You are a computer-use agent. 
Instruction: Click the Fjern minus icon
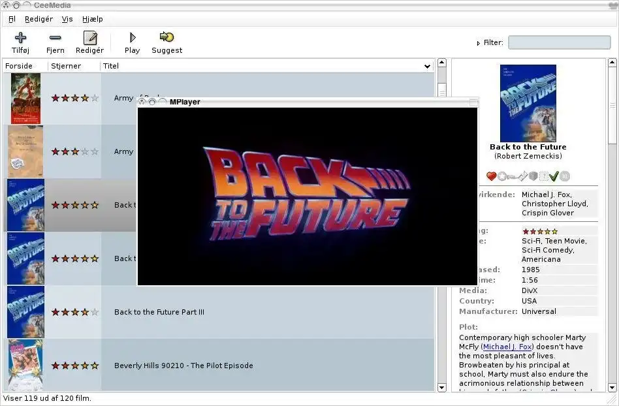[56, 38]
